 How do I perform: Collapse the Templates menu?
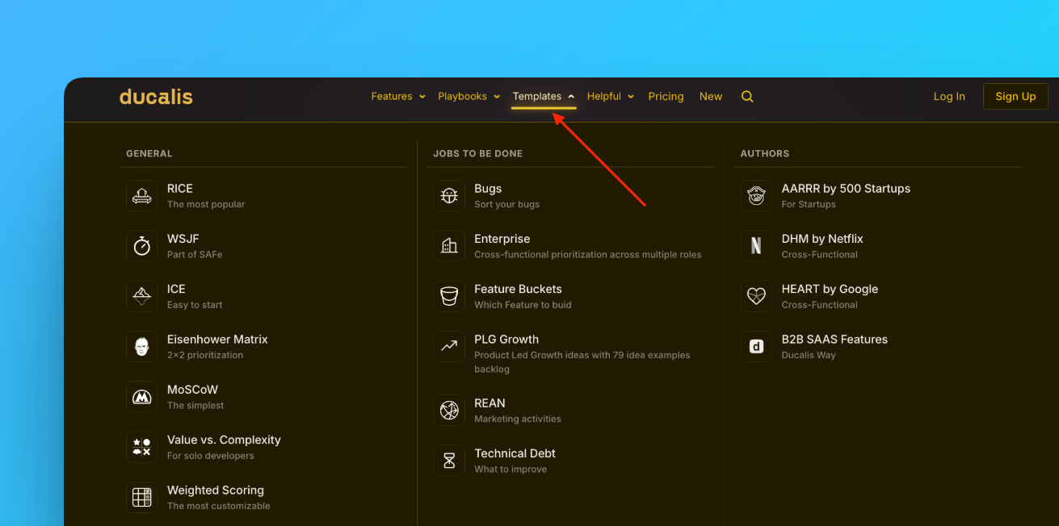pyautogui.click(x=544, y=97)
